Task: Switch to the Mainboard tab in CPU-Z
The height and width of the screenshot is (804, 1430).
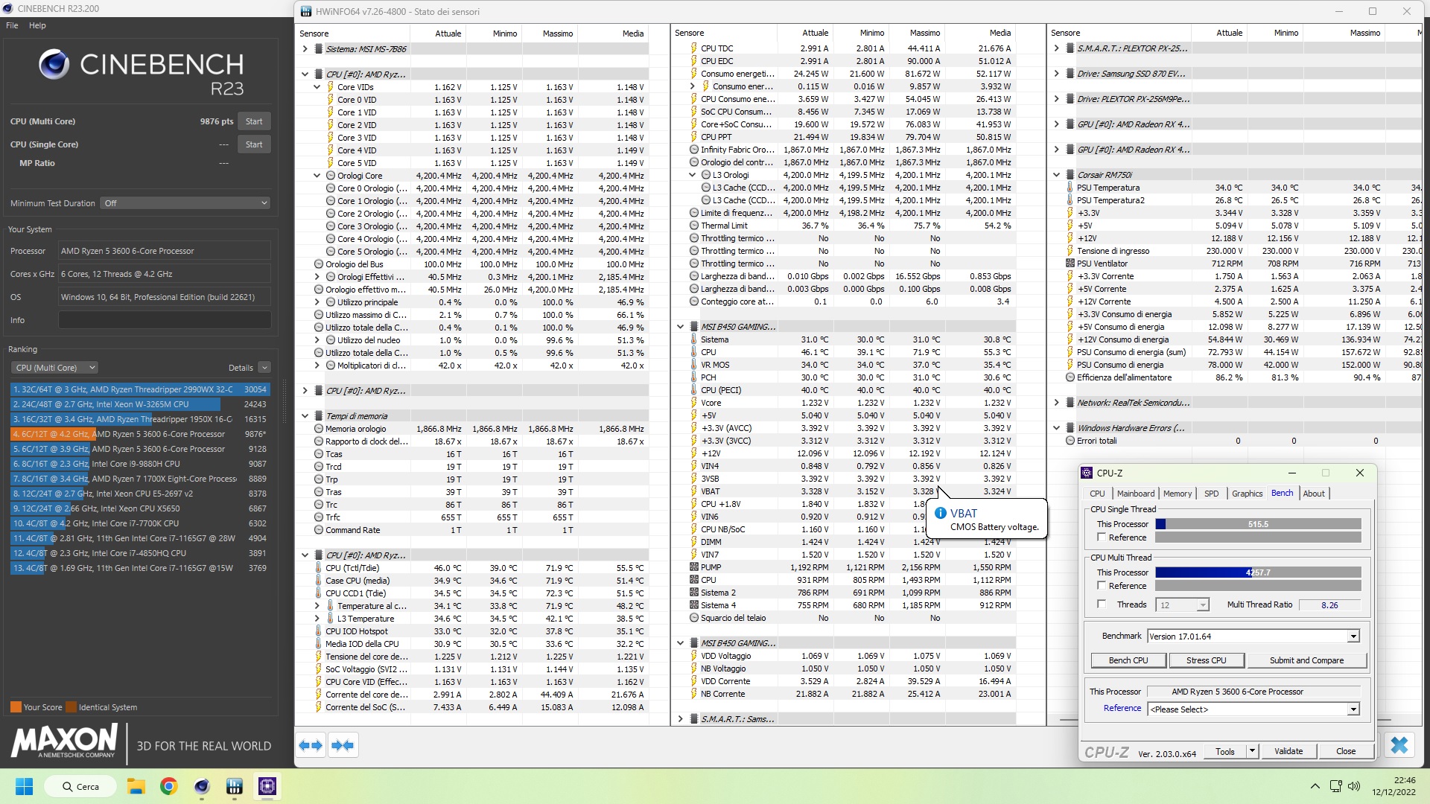Action: pos(1135,494)
